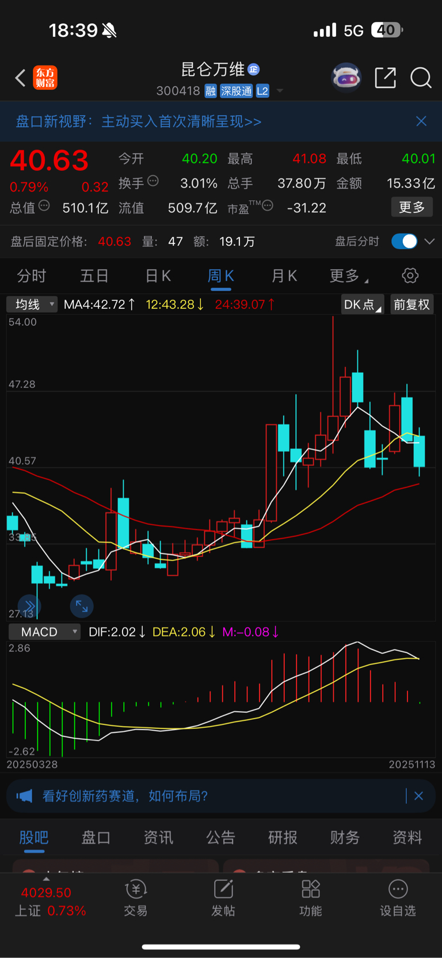Tap the share export icon
The width and height of the screenshot is (442, 958).
pos(385,78)
